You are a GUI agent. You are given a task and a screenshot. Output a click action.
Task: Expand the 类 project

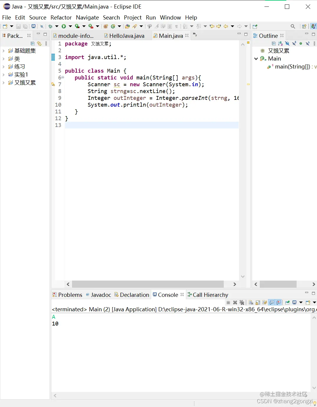[x=4, y=59]
